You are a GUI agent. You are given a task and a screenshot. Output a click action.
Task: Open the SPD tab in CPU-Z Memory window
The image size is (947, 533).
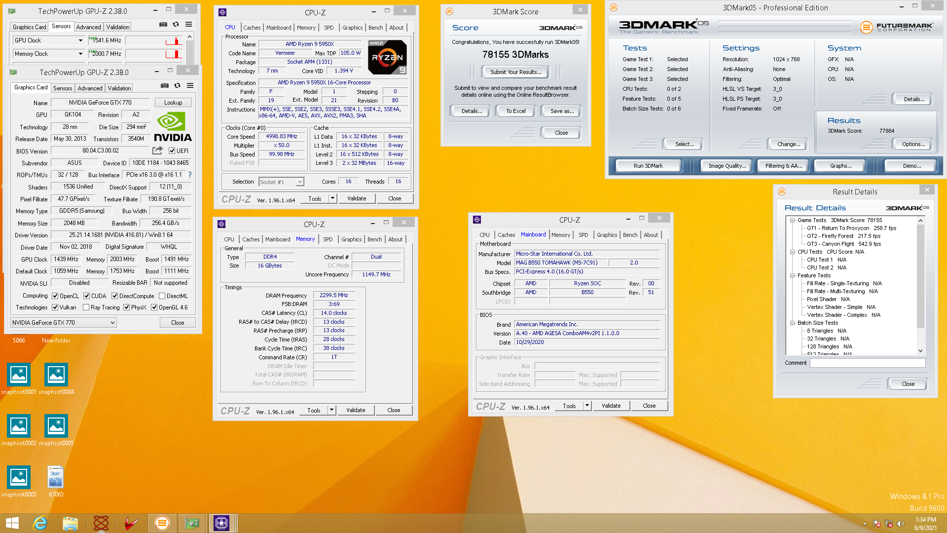(328, 239)
